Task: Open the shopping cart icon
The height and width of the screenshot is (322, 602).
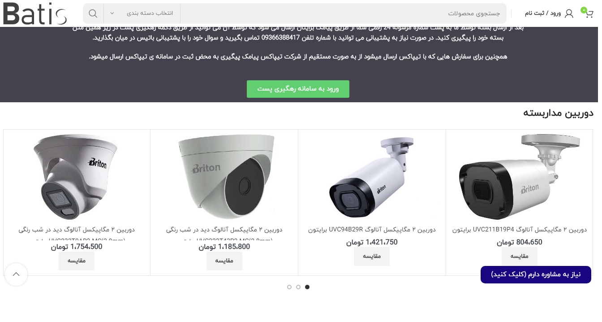Action: click(588, 13)
